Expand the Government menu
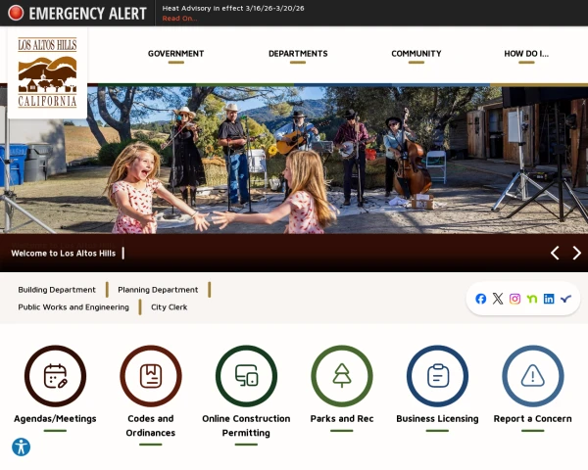The image size is (588, 470). coord(175,54)
